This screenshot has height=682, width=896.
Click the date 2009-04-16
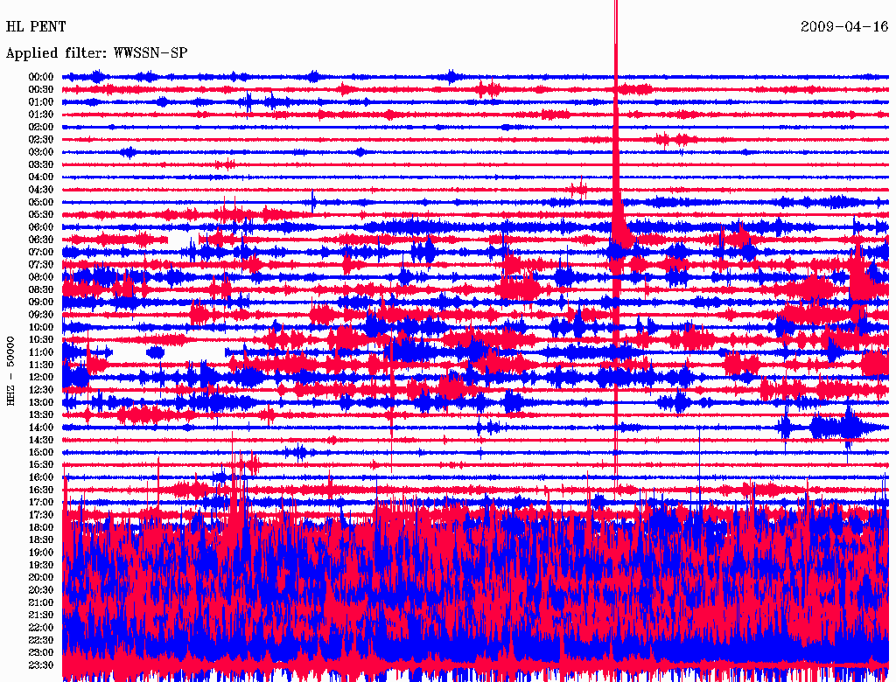(x=844, y=27)
